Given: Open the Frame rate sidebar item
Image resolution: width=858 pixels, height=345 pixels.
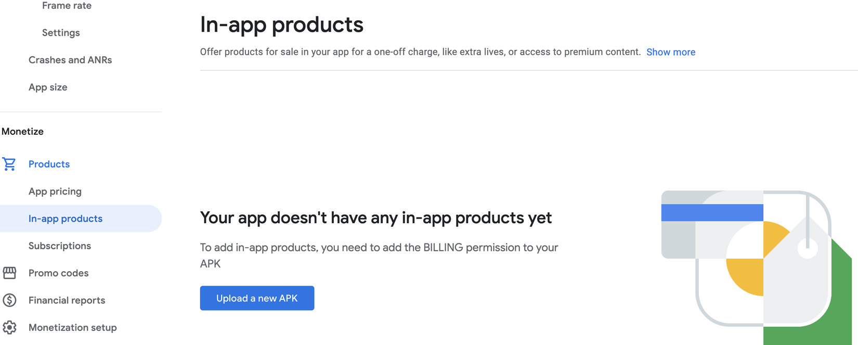Looking at the screenshot, I should [67, 6].
